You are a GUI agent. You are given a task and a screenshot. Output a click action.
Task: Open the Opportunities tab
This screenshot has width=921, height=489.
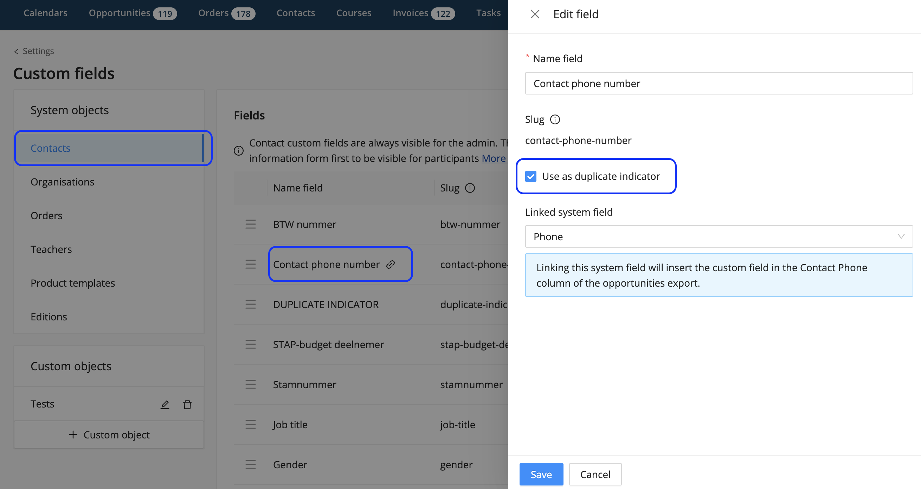[x=133, y=13]
